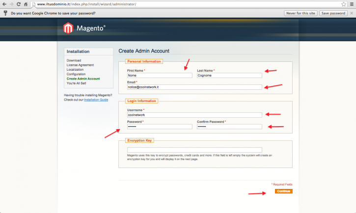356x213 pixels.
Task: Select the Download installation step
Action: tap(74, 60)
